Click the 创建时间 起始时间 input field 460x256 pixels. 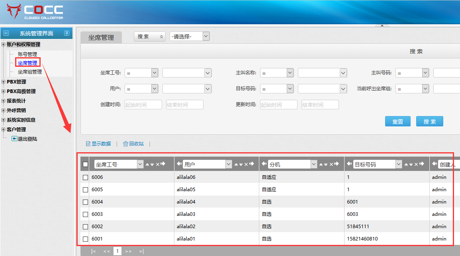coord(143,105)
